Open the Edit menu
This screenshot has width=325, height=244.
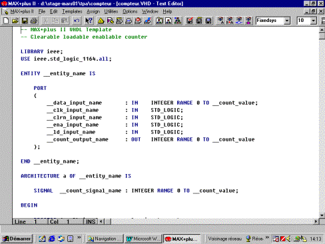(x=53, y=11)
